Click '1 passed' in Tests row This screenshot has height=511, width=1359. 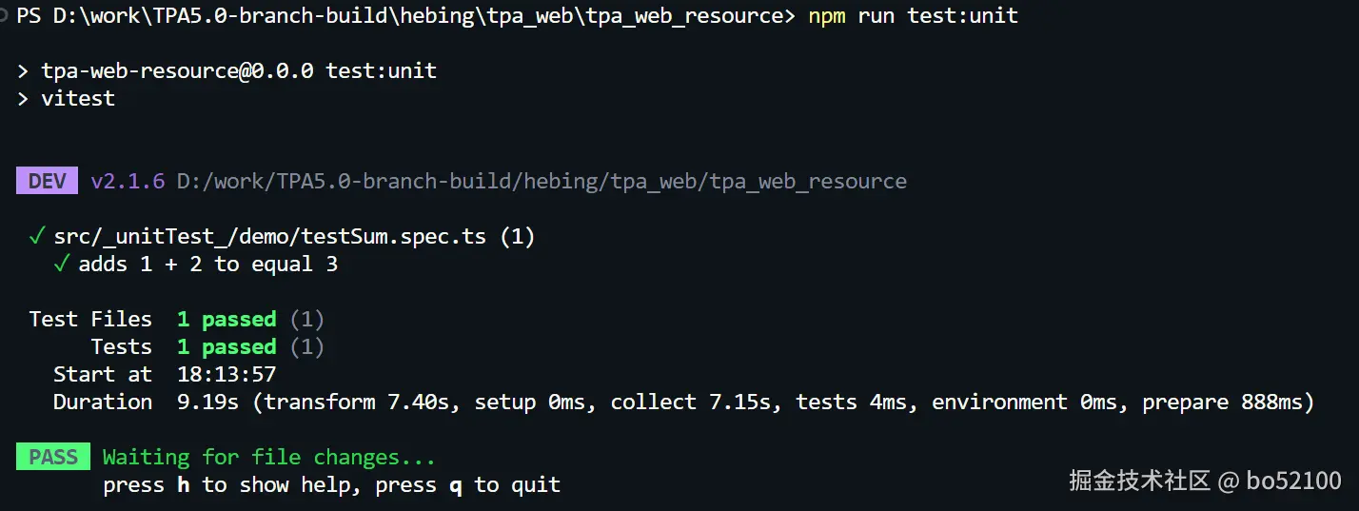coord(226,346)
